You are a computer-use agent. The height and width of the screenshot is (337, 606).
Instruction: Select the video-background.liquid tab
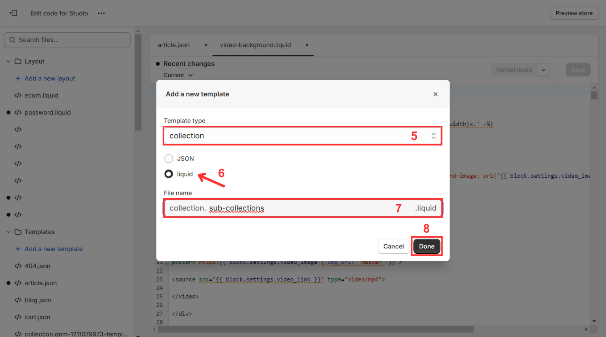point(255,45)
